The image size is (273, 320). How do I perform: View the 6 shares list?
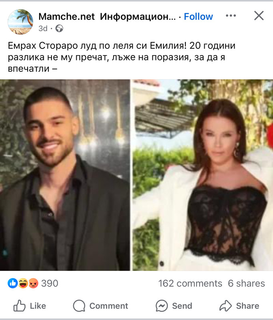pyautogui.click(x=247, y=283)
